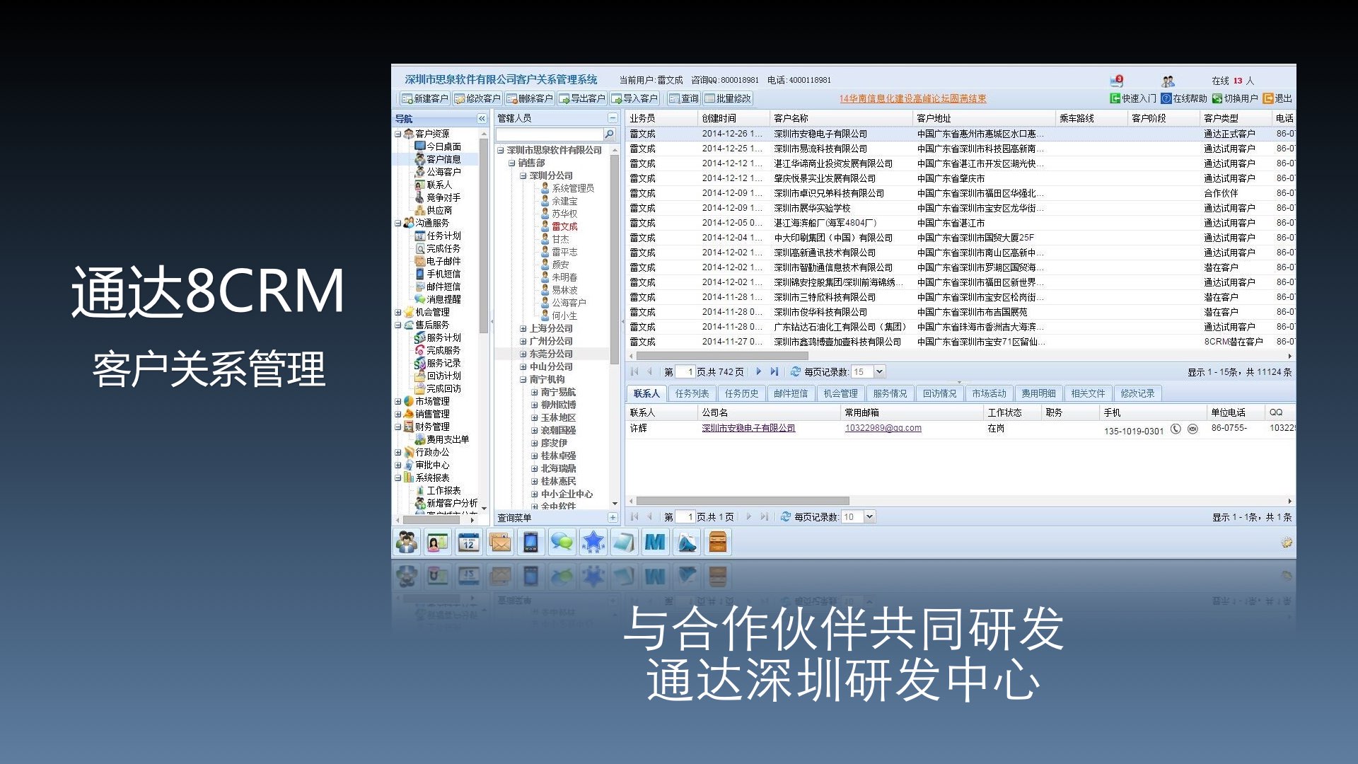
Task: Open 深圳市安稳电子有限公司 company link in contacts
Action: pyautogui.click(x=748, y=428)
